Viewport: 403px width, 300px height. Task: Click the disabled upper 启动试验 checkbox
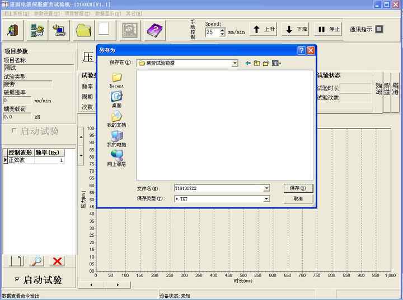coord(14,131)
